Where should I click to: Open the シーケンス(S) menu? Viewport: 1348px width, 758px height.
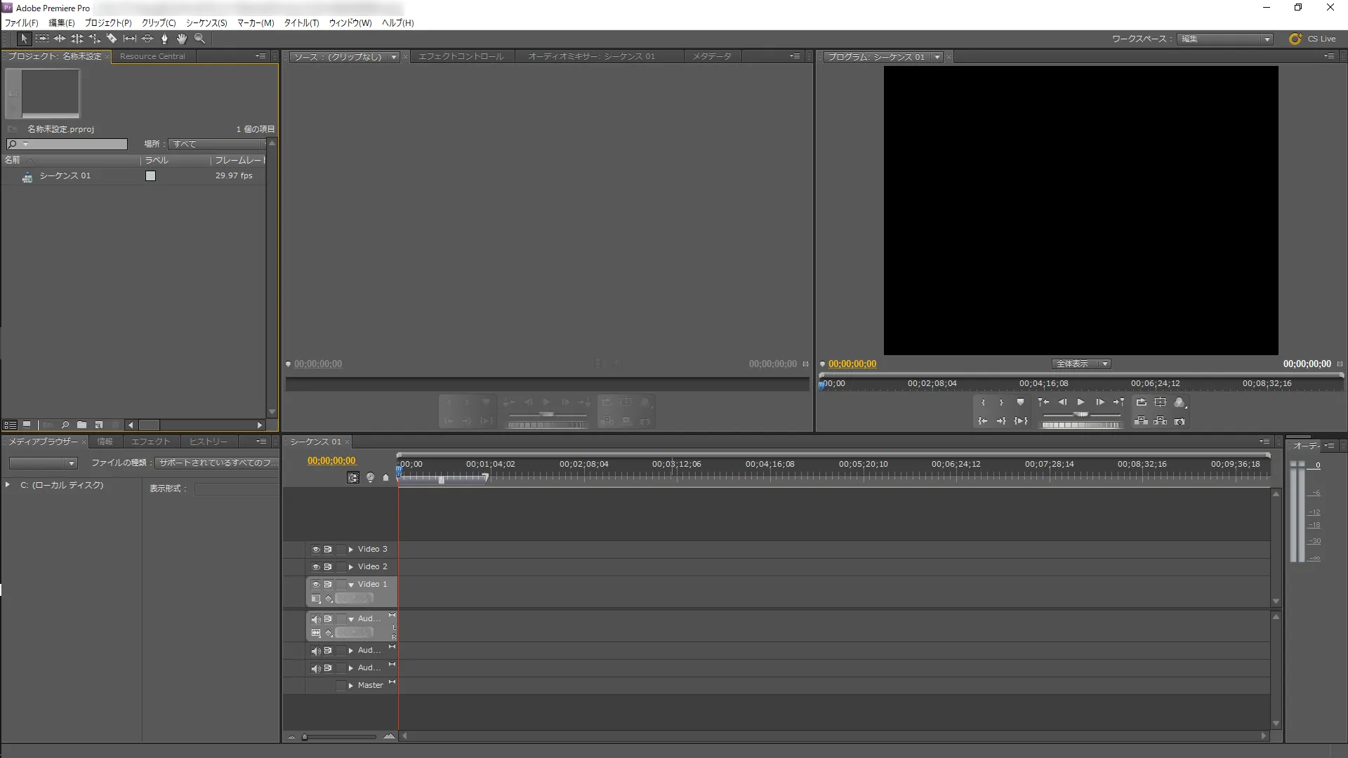click(206, 22)
